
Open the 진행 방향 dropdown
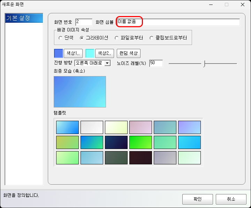[x=107, y=63]
